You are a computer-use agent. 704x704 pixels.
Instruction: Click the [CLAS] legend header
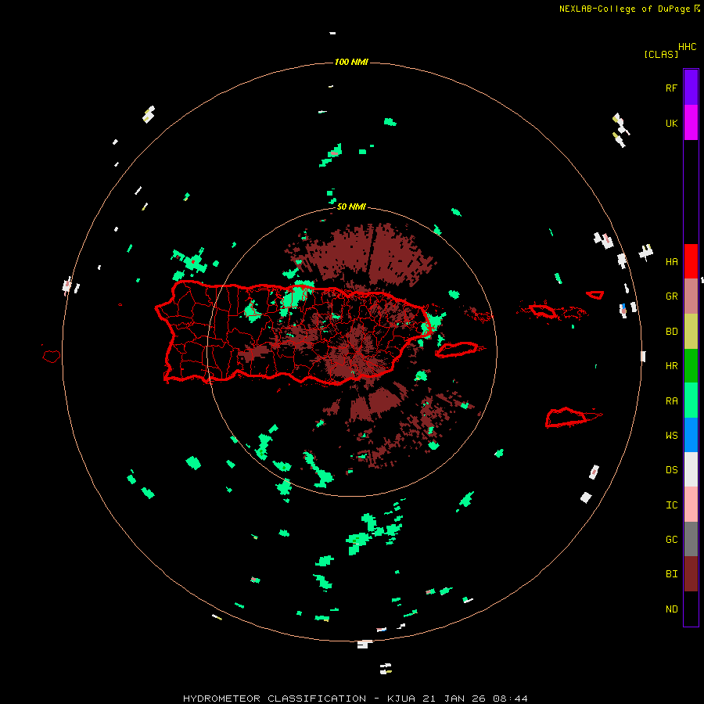661,54
